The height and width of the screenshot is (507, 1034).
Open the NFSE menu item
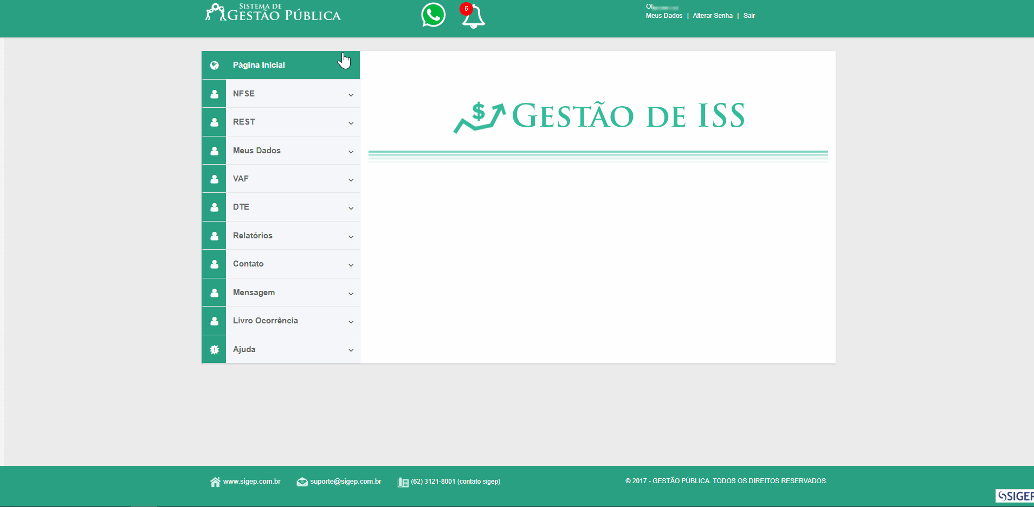tap(281, 94)
